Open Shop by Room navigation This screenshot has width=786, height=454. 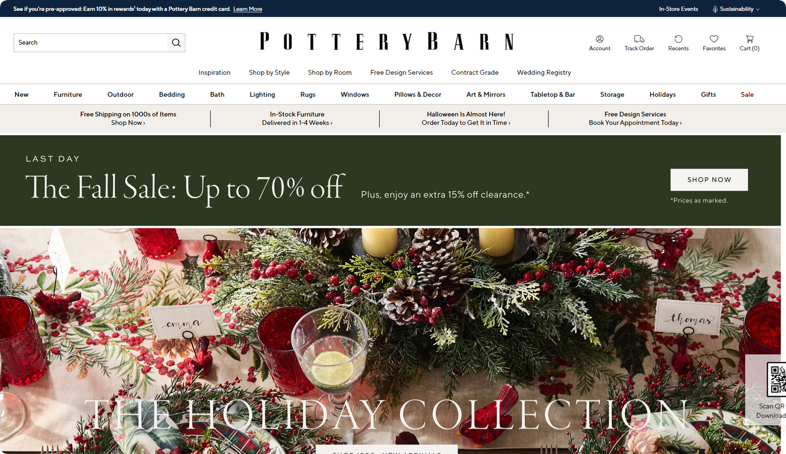coord(330,72)
